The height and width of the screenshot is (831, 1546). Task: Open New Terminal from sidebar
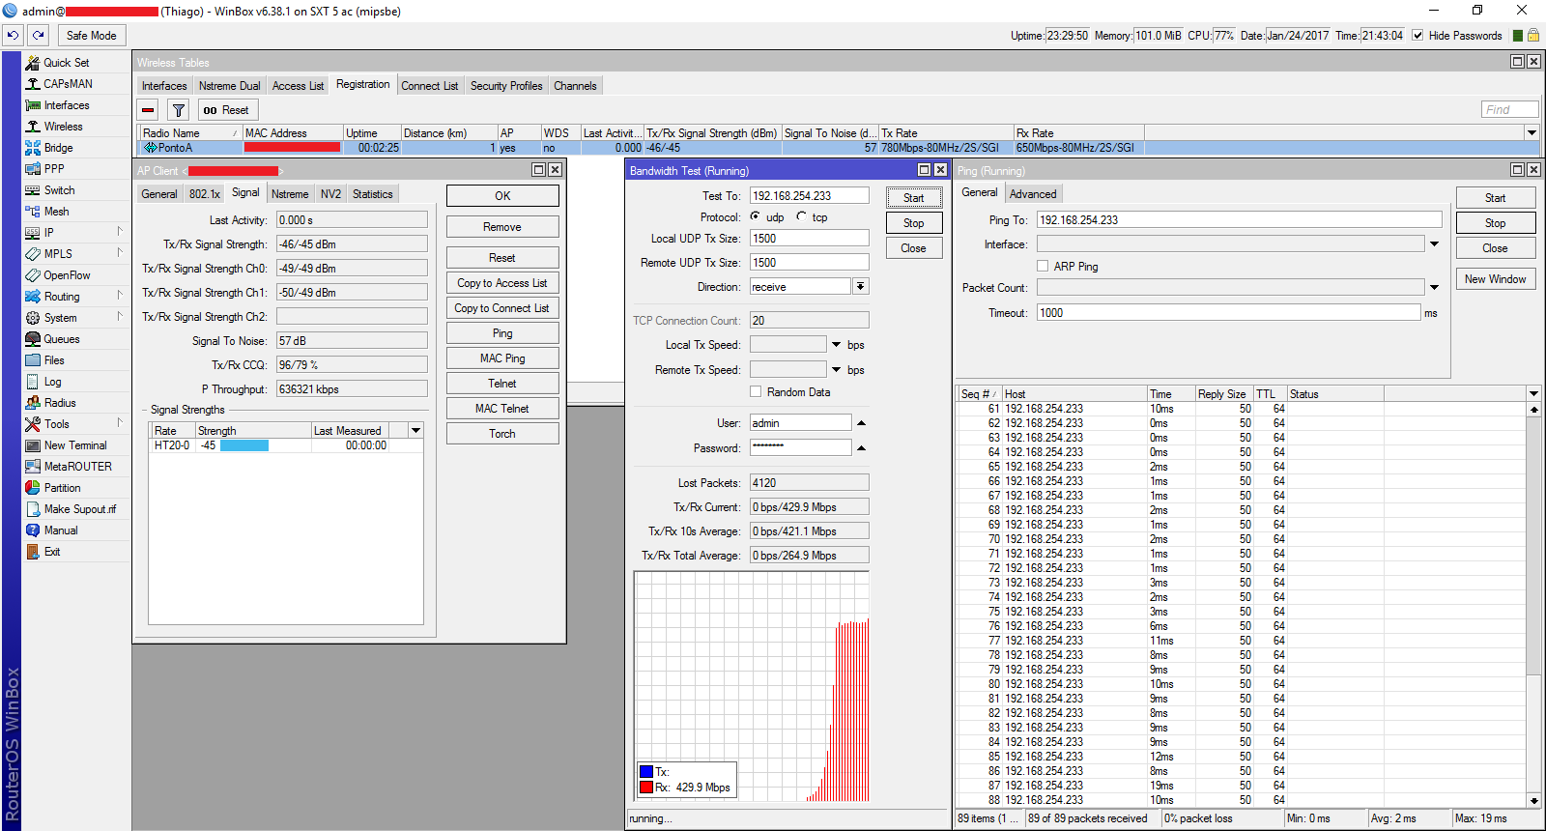click(x=75, y=445)
